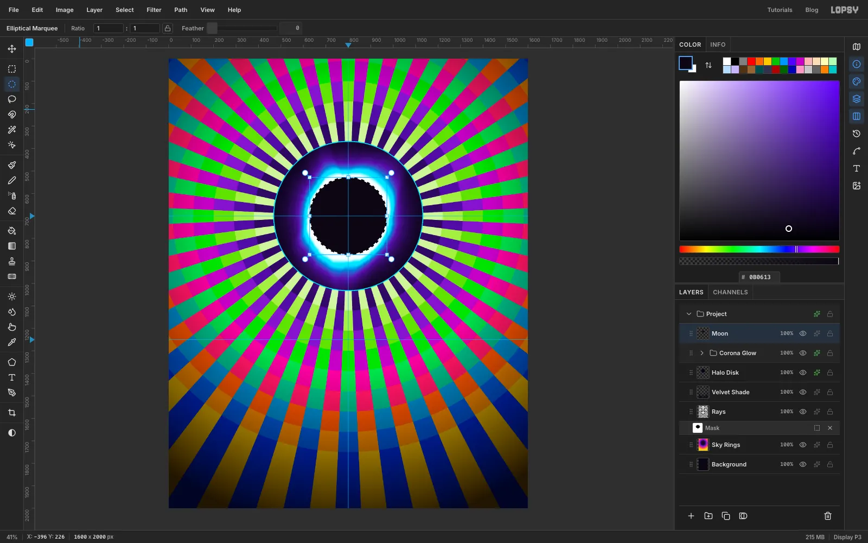Click the hex color input field
This screenshot has width=868, height=543.
(x=759, y=277)
